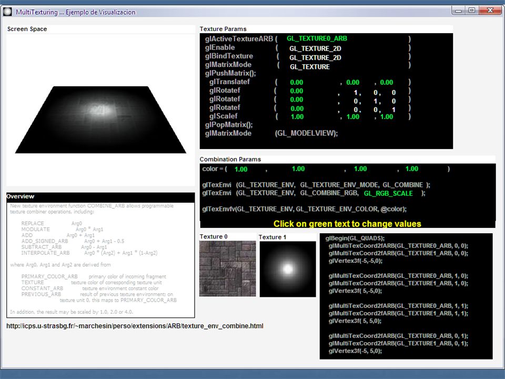Screen dimensions: 505x379
Task: Click the glEnable line's GL_TEXTURE_2D
Action: coord(315,48)
